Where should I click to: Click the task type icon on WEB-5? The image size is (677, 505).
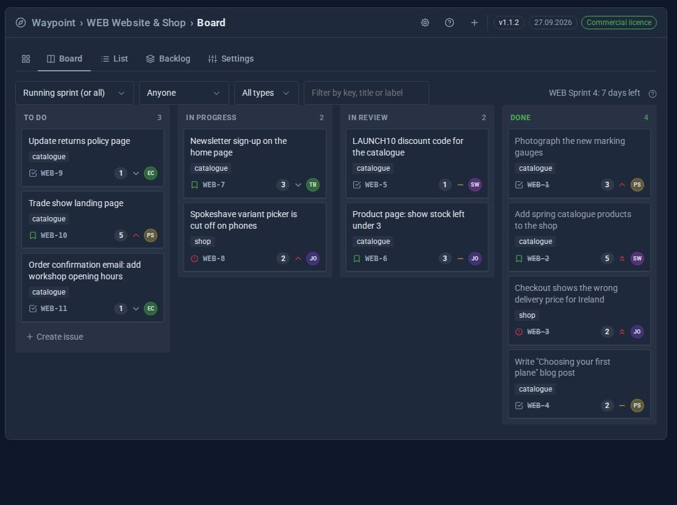click(x=357, y=185)
